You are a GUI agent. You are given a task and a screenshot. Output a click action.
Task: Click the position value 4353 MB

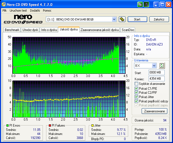[x=161, y=134]
